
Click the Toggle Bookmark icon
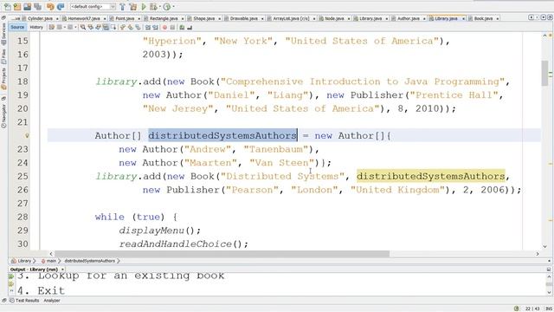(138, 27)
